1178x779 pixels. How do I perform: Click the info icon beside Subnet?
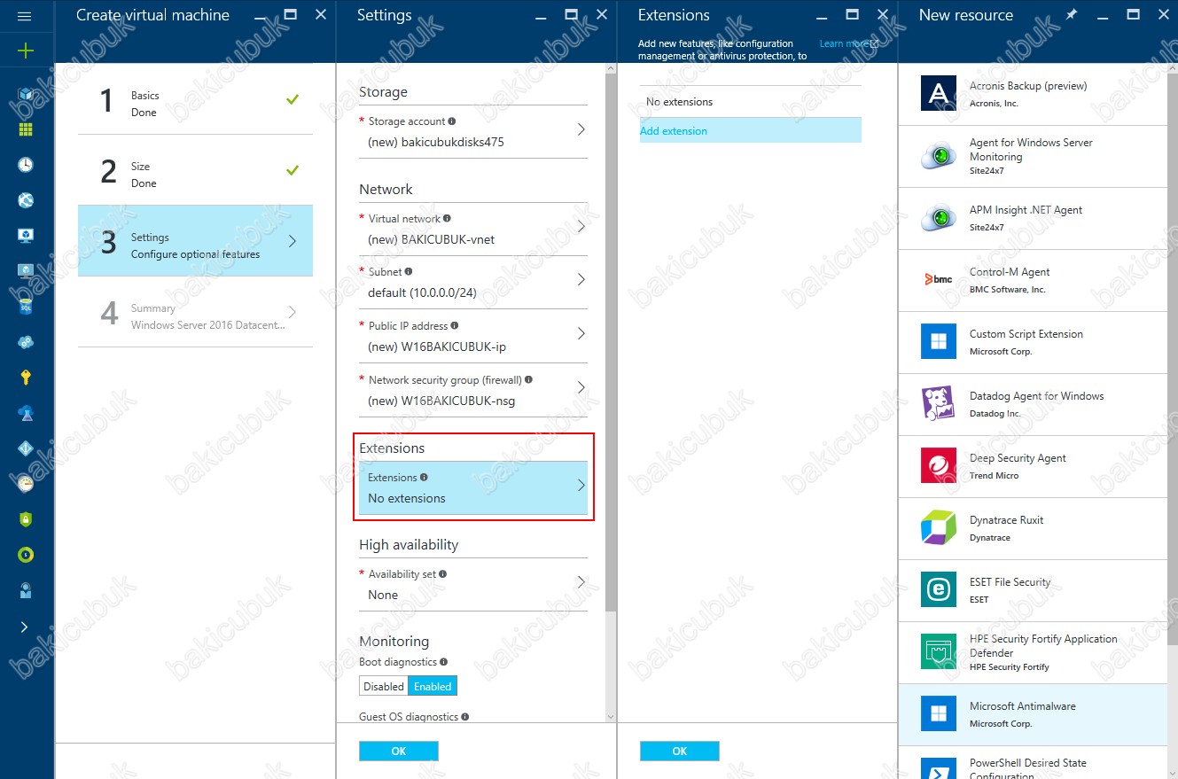(x=408, y=271)
